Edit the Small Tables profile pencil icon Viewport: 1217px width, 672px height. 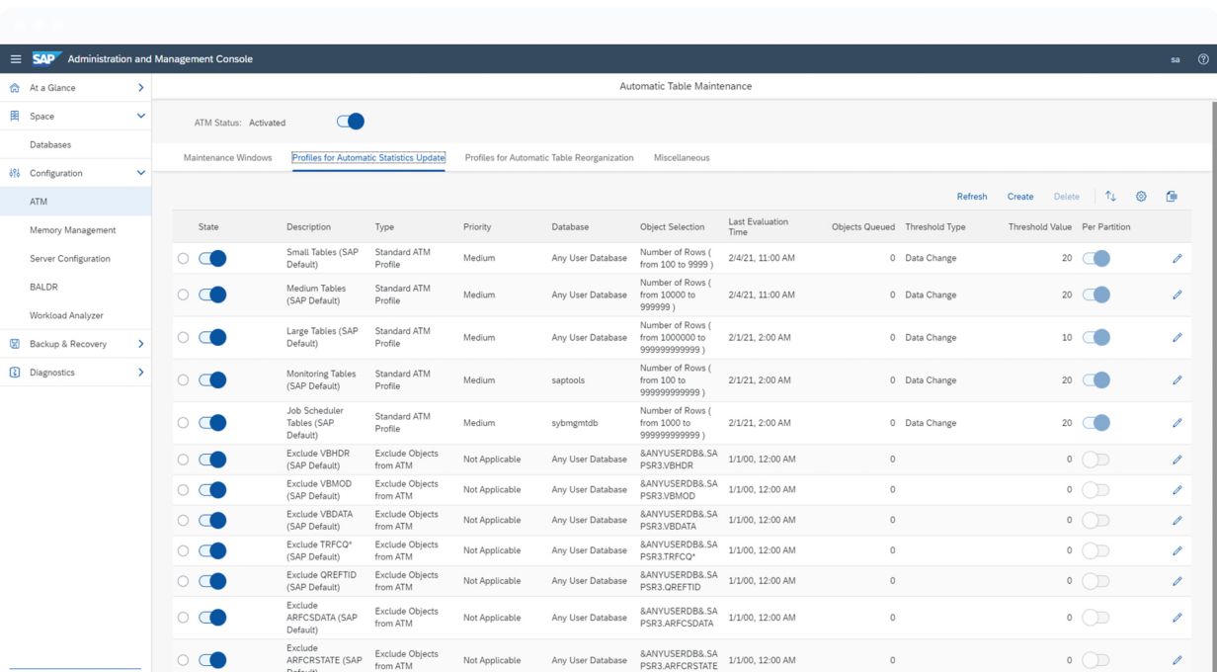(1176, 258)
